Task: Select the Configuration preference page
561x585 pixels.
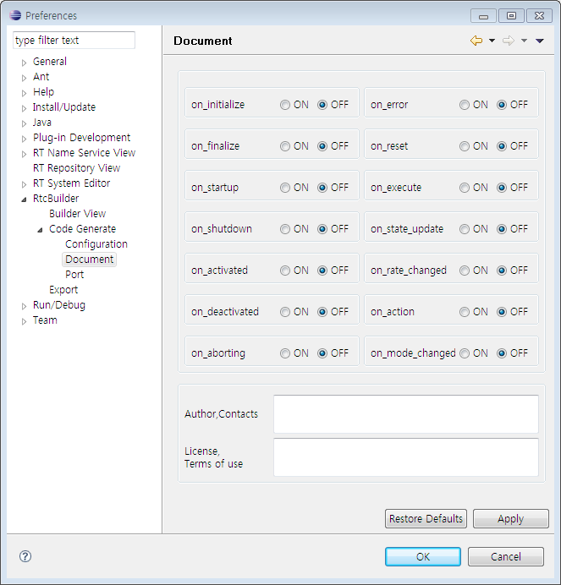Action: [96, 244]
